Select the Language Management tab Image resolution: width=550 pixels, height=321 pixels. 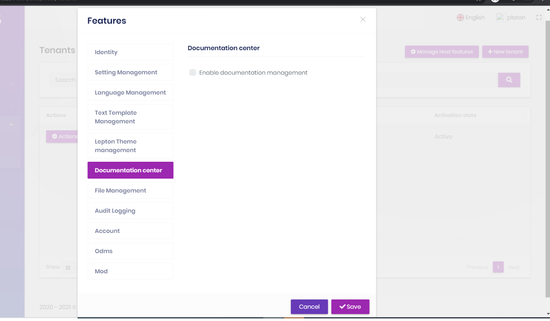click(x=131, y=93)
